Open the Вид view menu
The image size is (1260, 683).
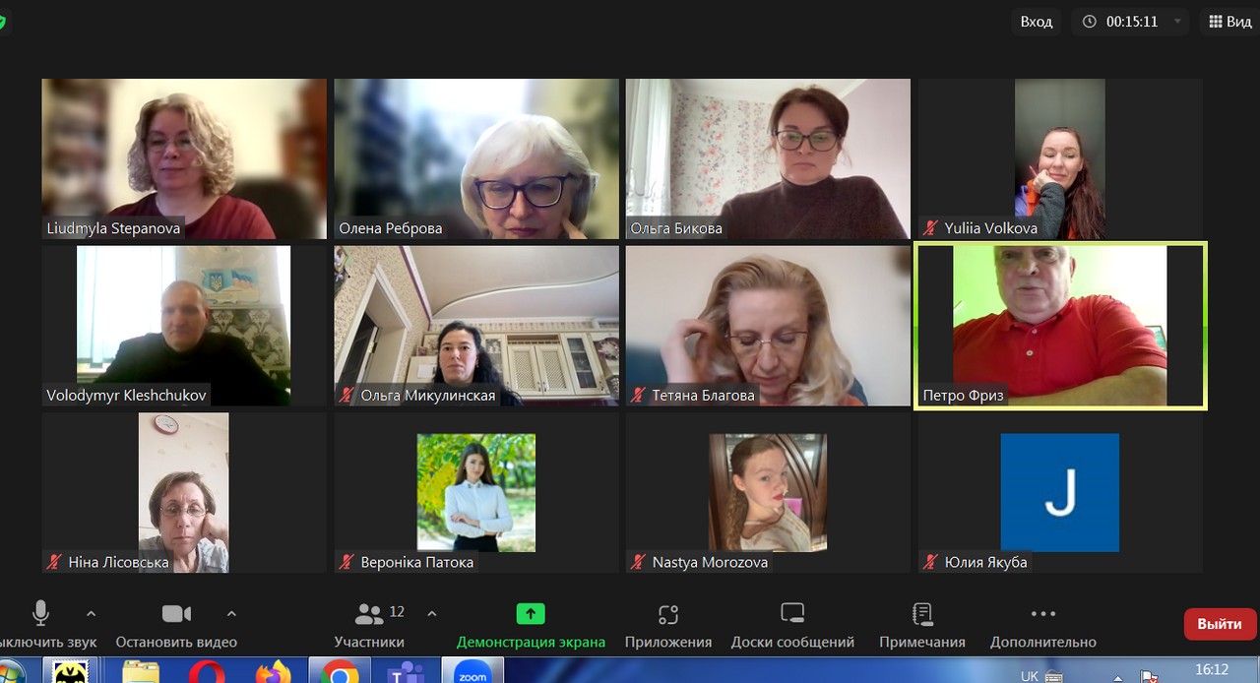[x=1229, y=22]
